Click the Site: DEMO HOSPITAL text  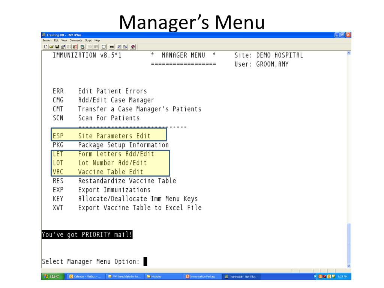point(268,55)
